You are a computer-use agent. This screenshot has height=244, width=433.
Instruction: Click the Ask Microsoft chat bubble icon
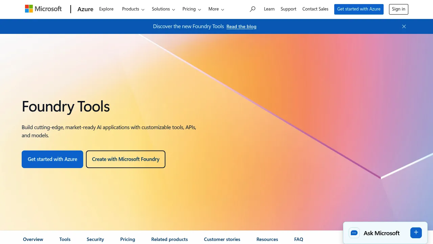pyautogui.click(x=354, y=233)
